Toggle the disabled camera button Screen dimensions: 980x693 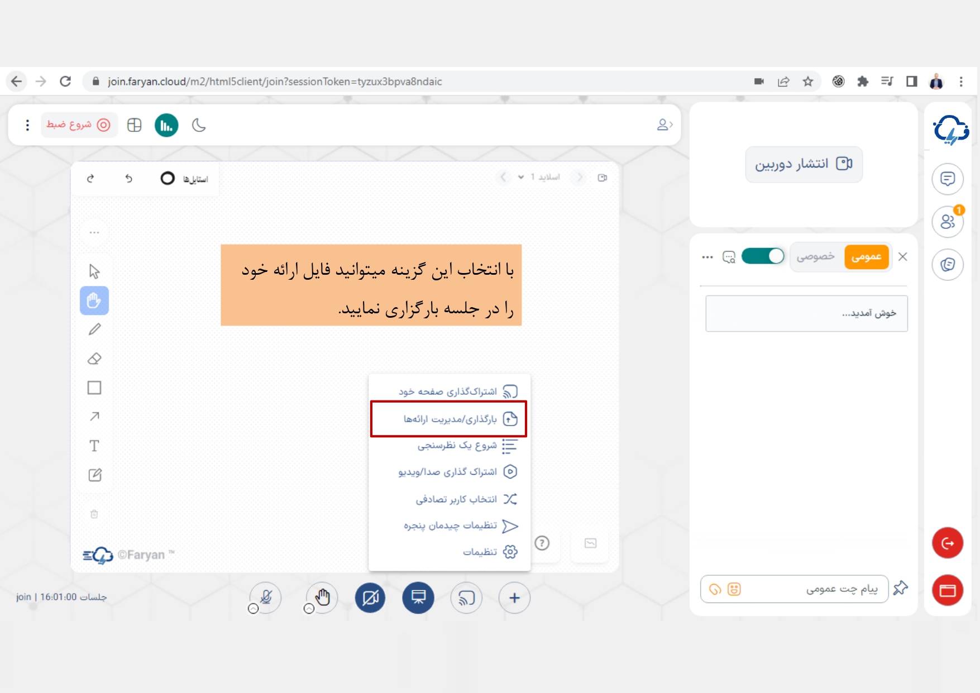pos(370,598)
